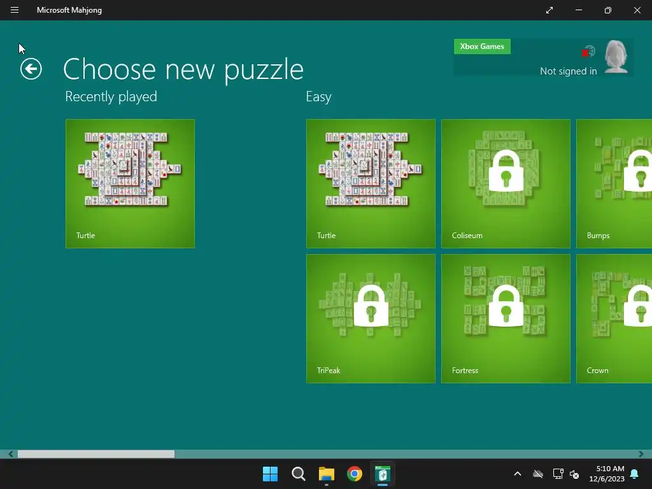Open the clock showing 5:10 AM
The height and width of the screenshot is (489, 652).
tap(607, 474)
